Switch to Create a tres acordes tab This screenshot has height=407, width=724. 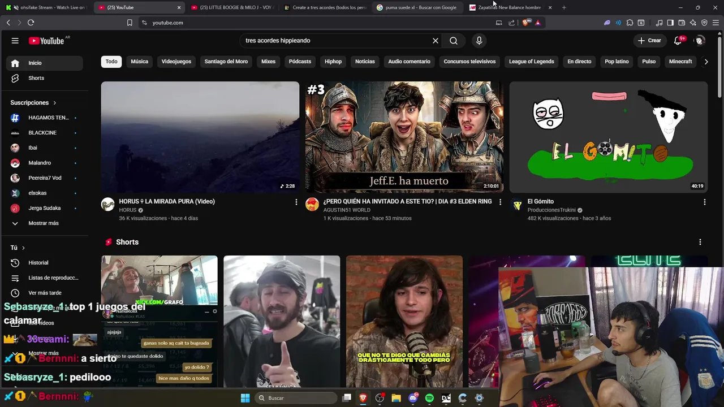point(325,7)
